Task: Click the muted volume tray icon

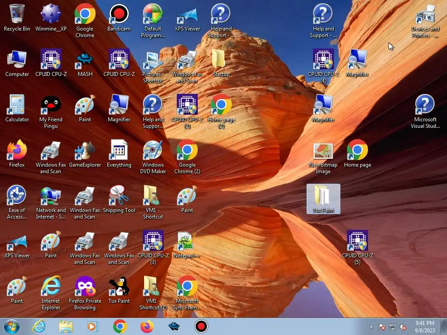Action: [x=403, y=327]
